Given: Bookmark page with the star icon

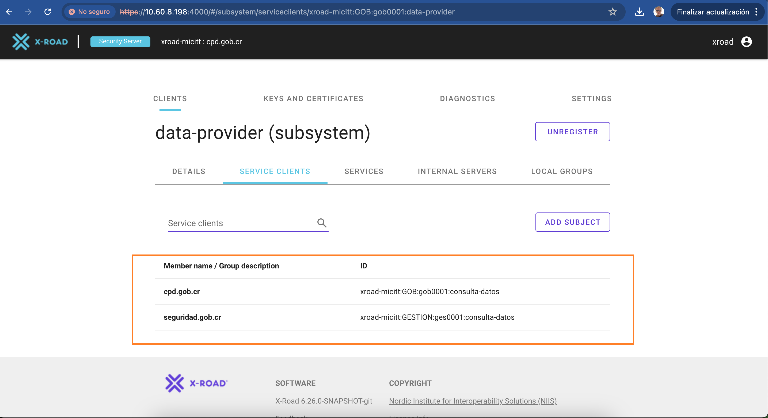Looking at the screenshot, I should point(612,12).
